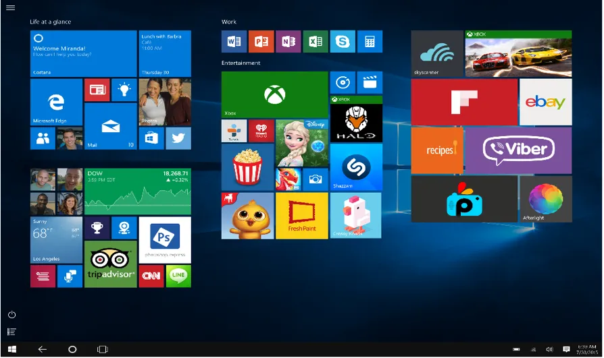Viewport: 604px width, 358px height.
Task: Open the Movies & TV tile
Action: pyautogui.click(x=370, y=82)
